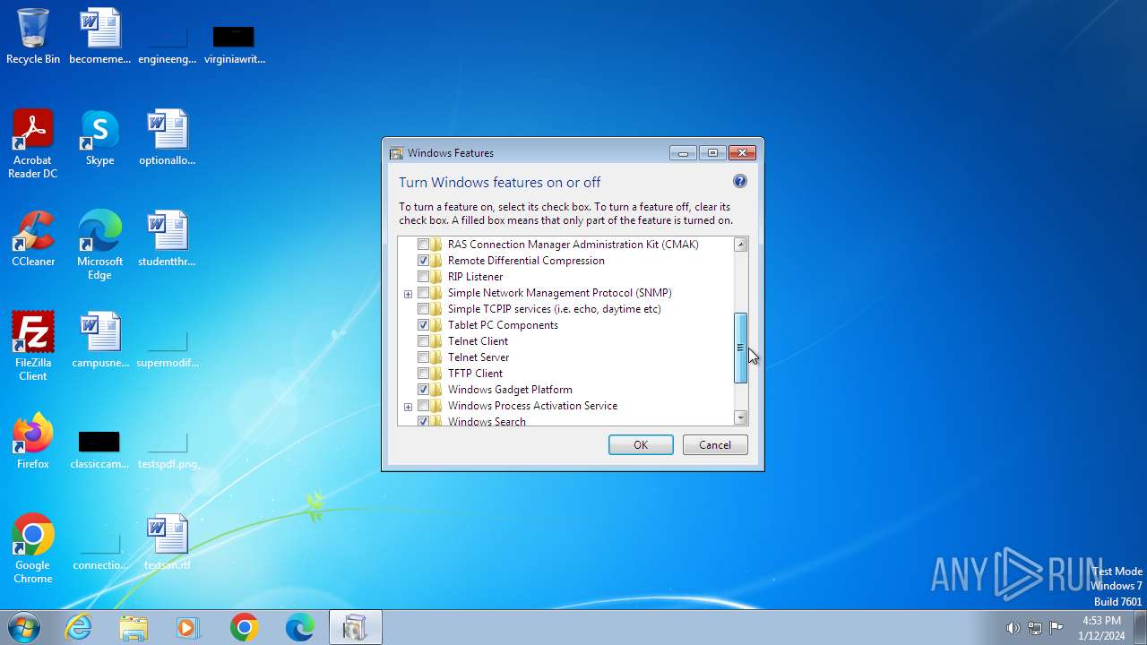Open the Windows Start menu

pyautogui.click(x=22, y=627)
